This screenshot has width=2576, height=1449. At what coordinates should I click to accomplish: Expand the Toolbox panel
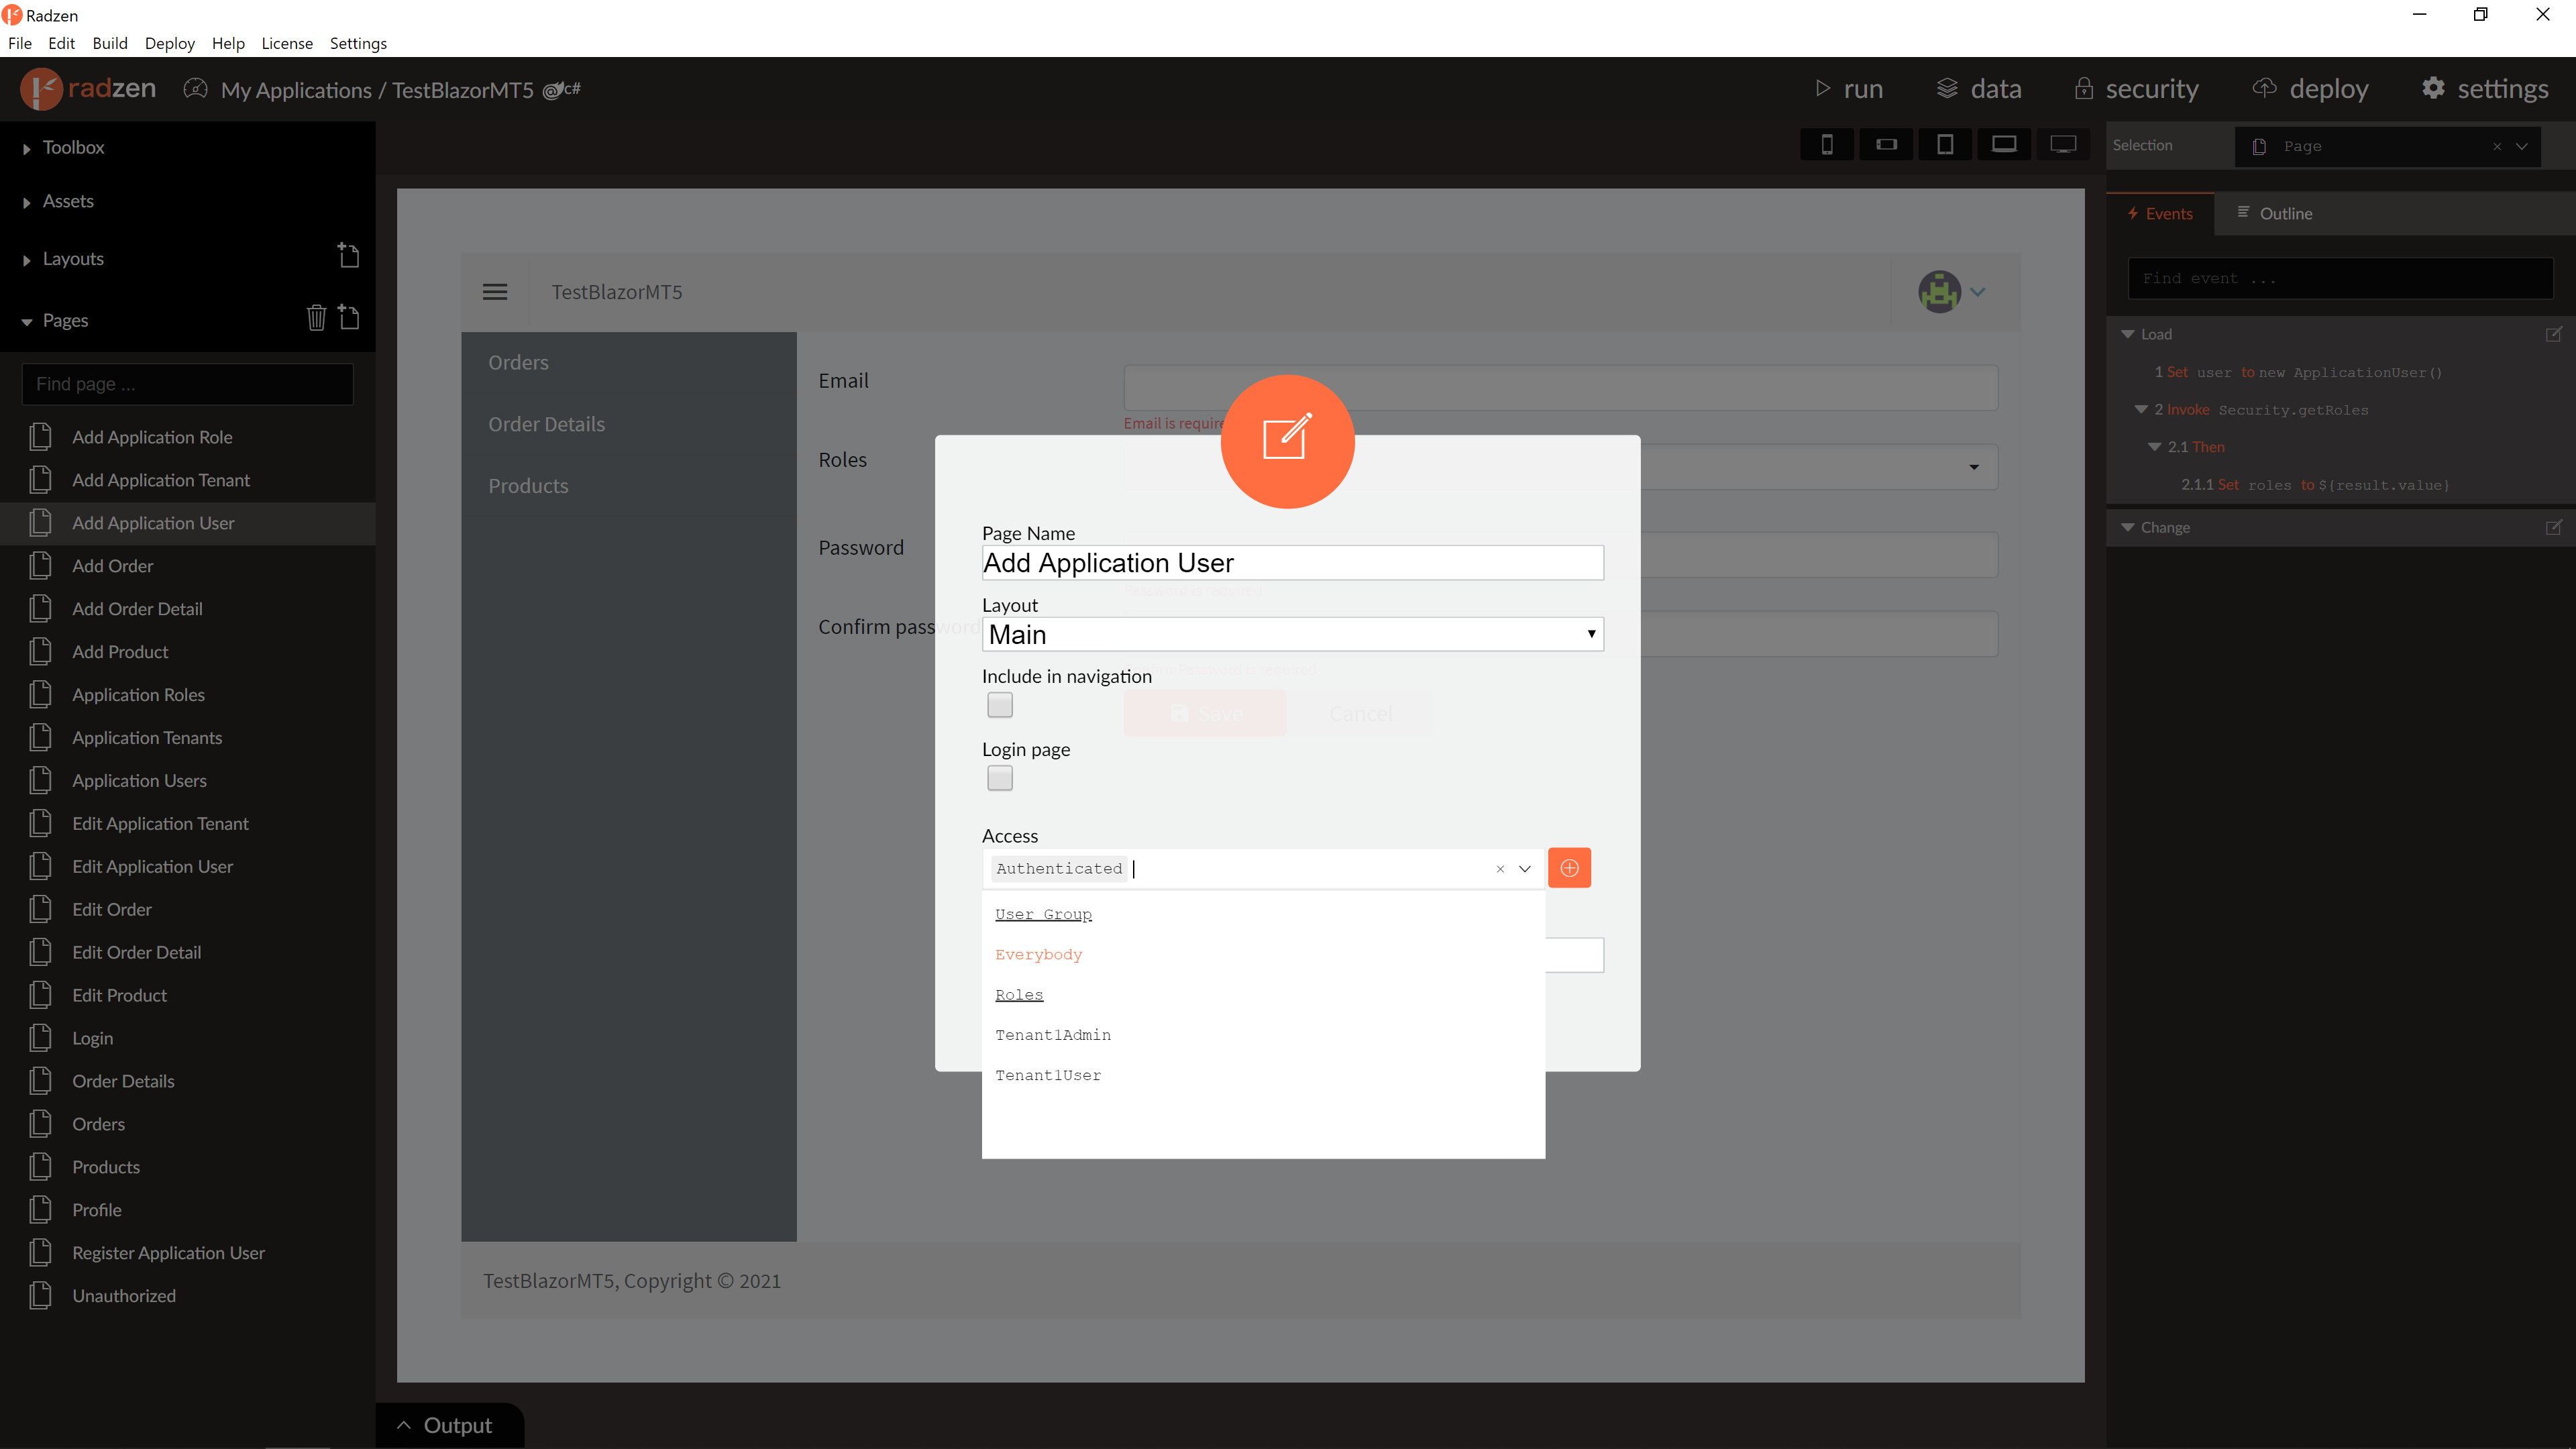point(27,148)
